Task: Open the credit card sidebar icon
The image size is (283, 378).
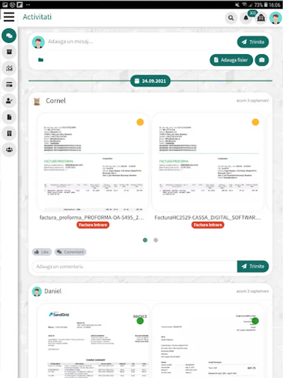Action: [9, 84]
